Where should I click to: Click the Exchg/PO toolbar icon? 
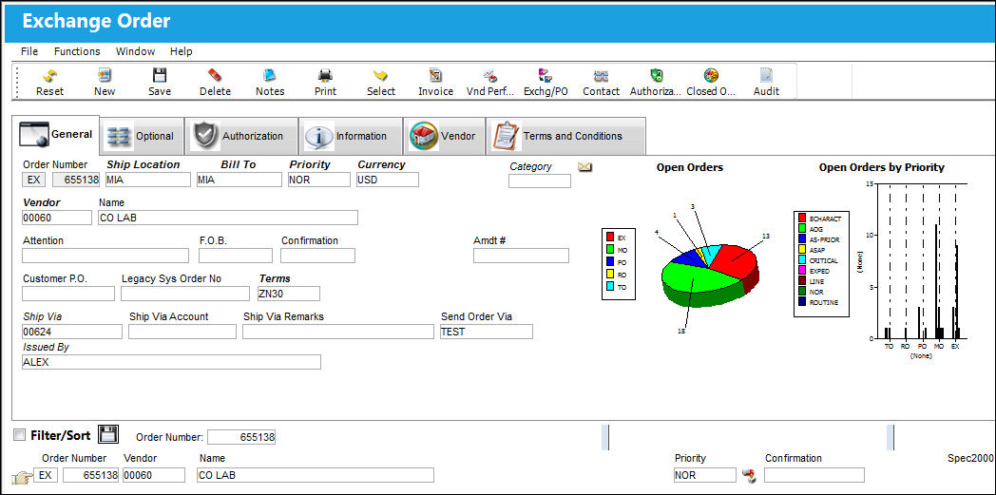[545, 76]
